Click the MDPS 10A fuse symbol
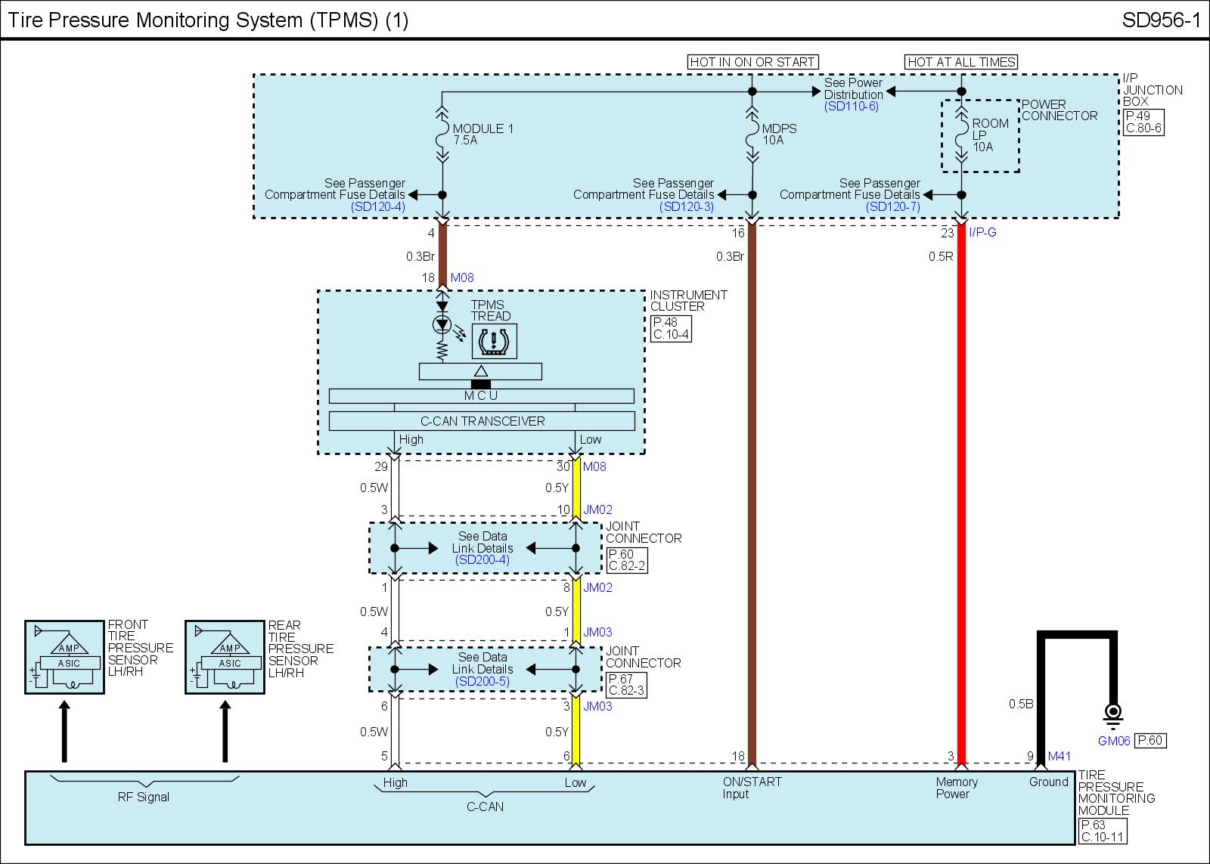Screen dimensions: 1210x864 click(752, 135)
